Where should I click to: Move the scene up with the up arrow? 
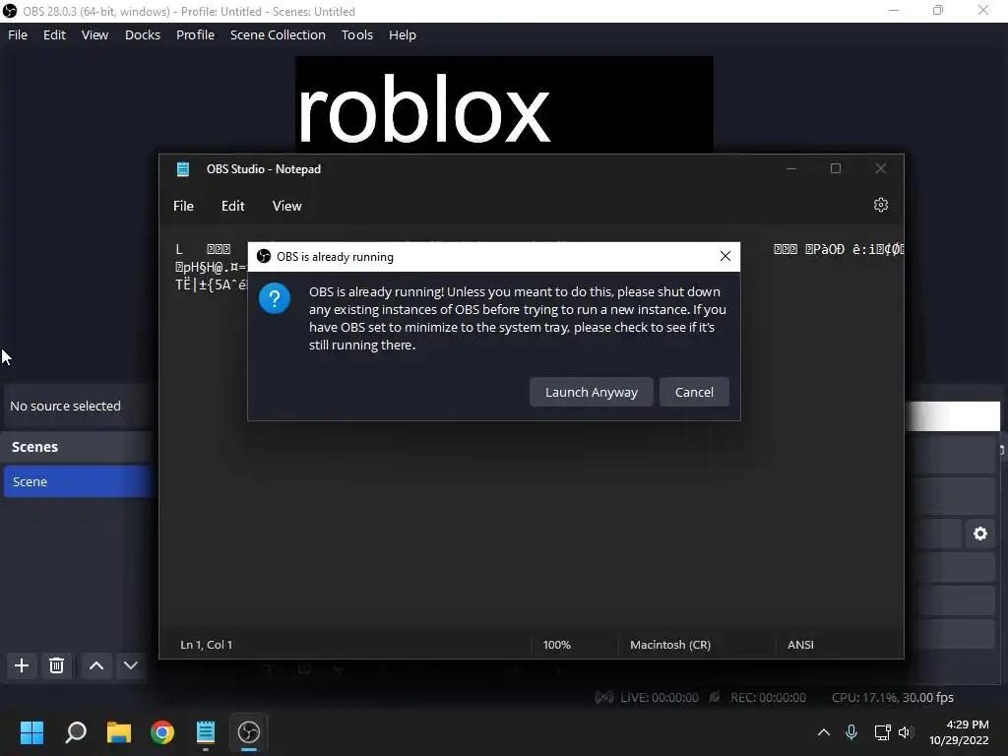[x=96, y=665]
